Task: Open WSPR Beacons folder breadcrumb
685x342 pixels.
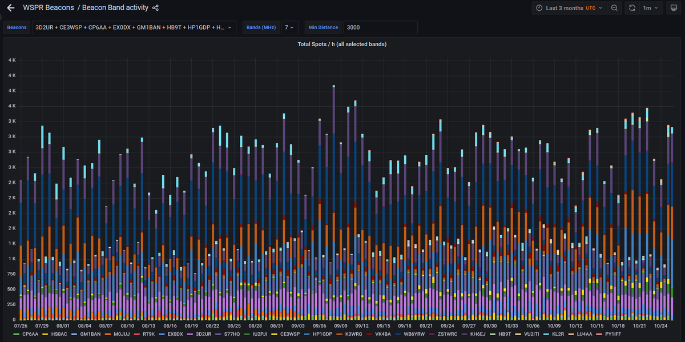Action: tap(48, 8)
